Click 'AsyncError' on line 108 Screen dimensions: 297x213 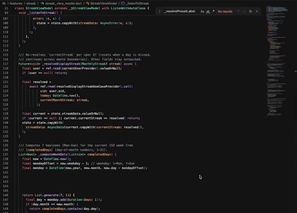click(x=109, y=23)
